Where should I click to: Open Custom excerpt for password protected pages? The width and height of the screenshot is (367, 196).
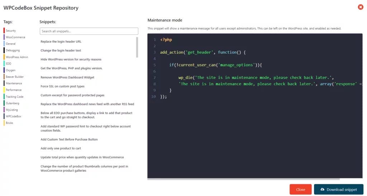(72, 95)
